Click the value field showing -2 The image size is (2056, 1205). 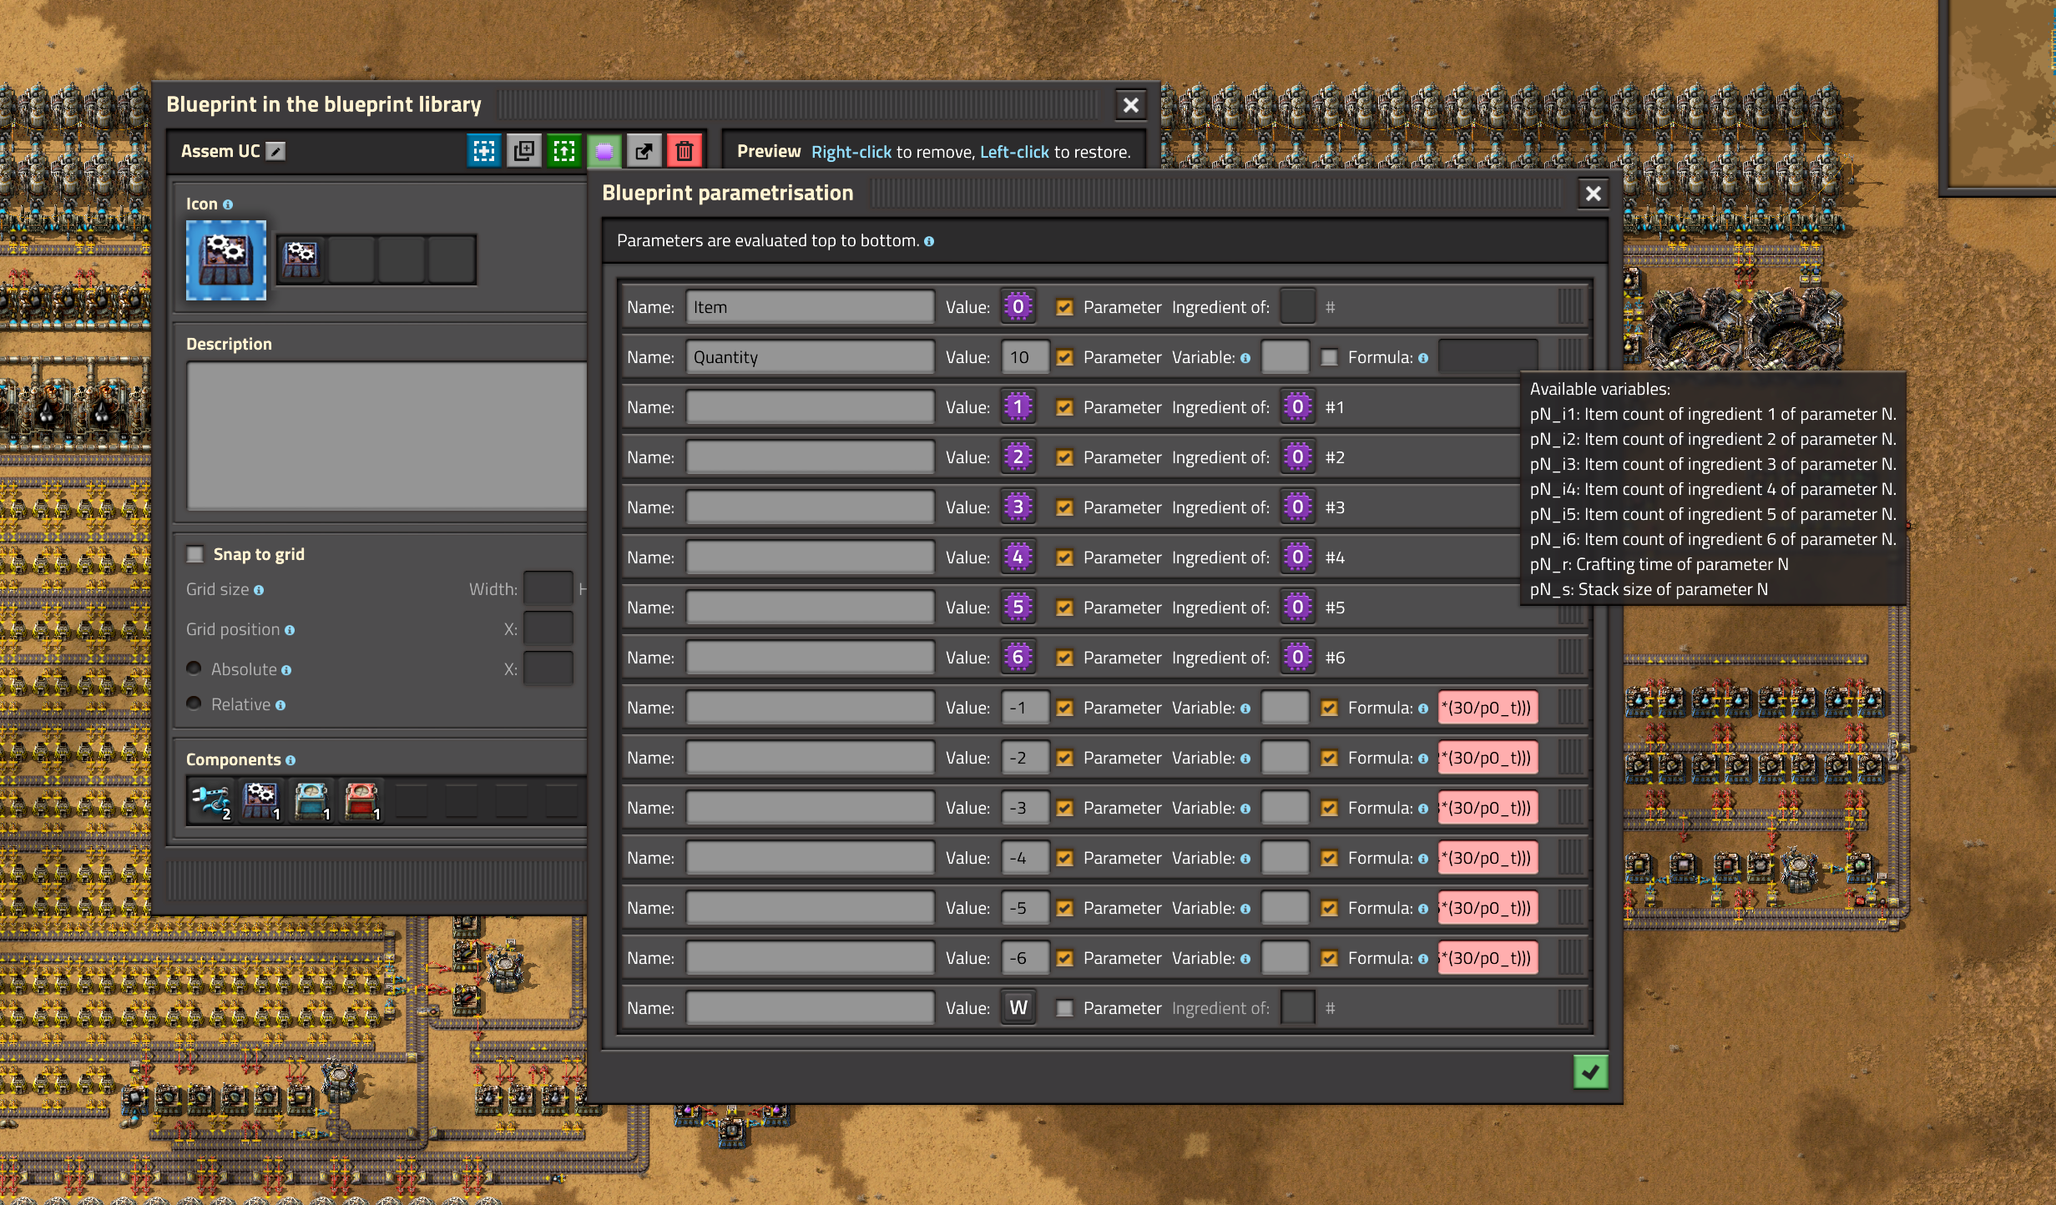[x=1025, y=758]
